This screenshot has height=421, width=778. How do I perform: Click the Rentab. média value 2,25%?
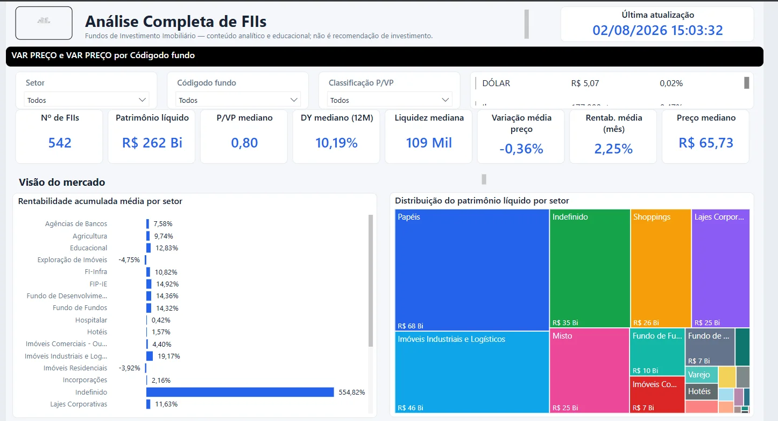click(x=613, y=149)
